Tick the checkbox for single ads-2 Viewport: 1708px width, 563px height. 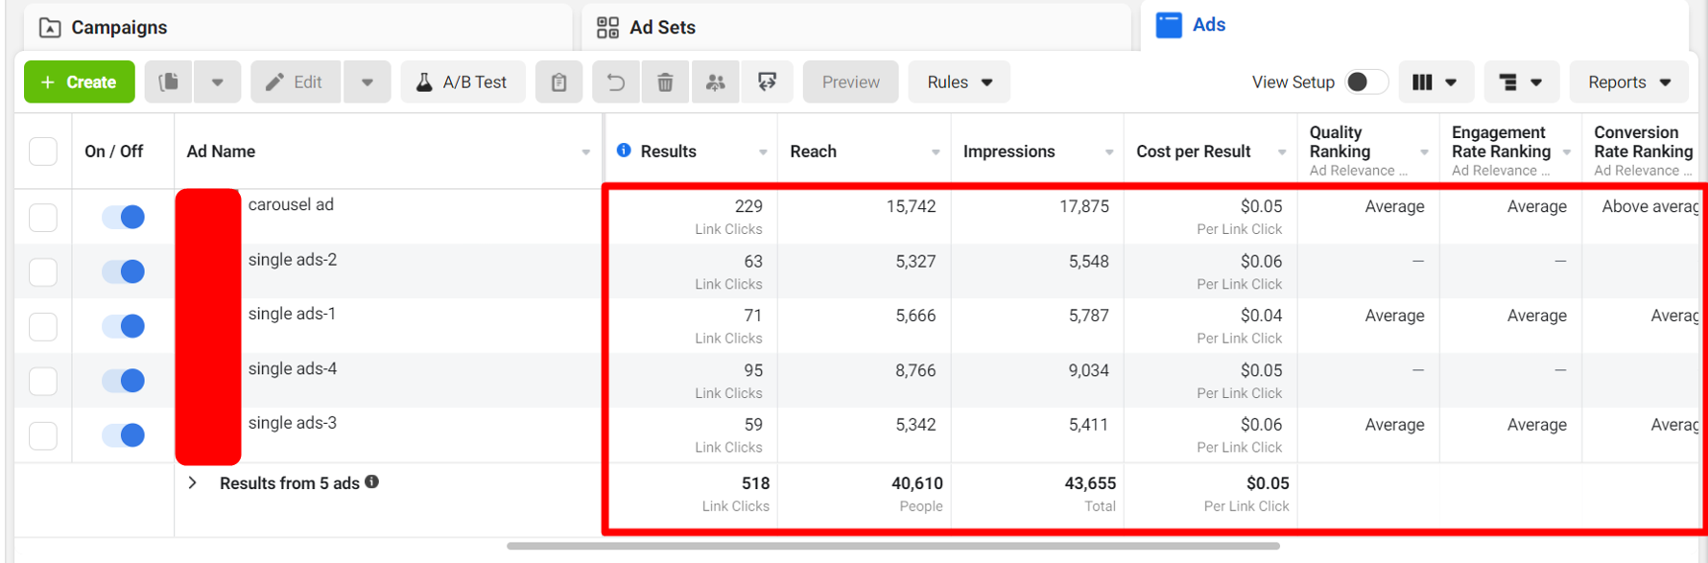[x=43, y=272]
